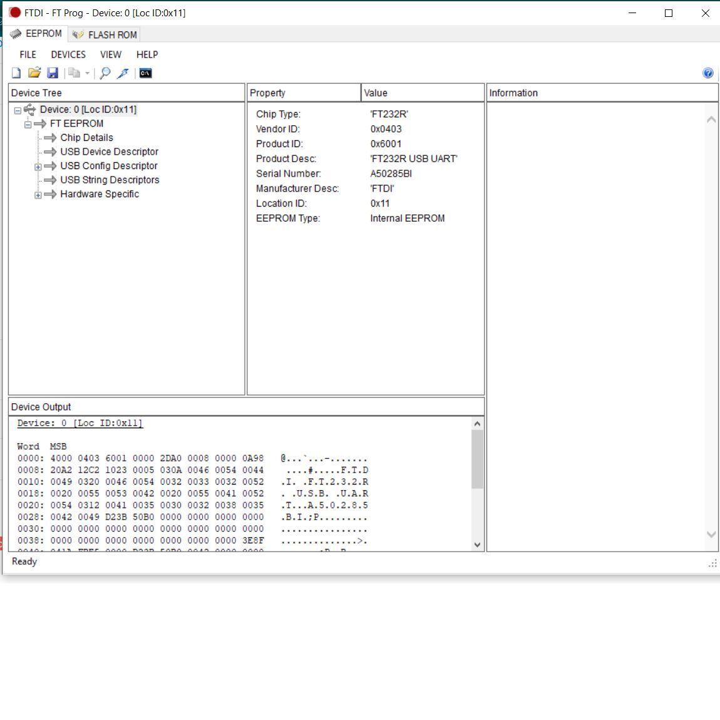Open the VIEW menu

(x=111, y=54)
